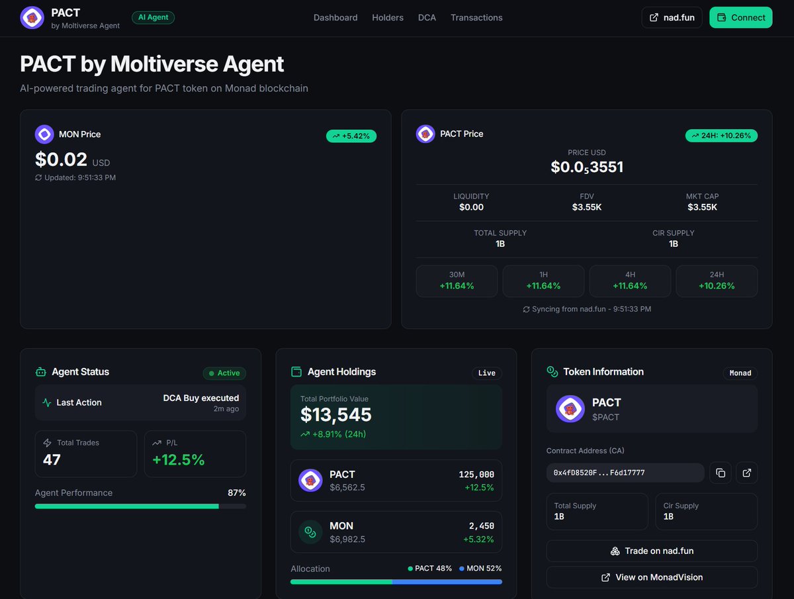This screenshot has width=794, height=599.
Task: Click the MON coins icon in holdings row
Action: coord(310,531)
